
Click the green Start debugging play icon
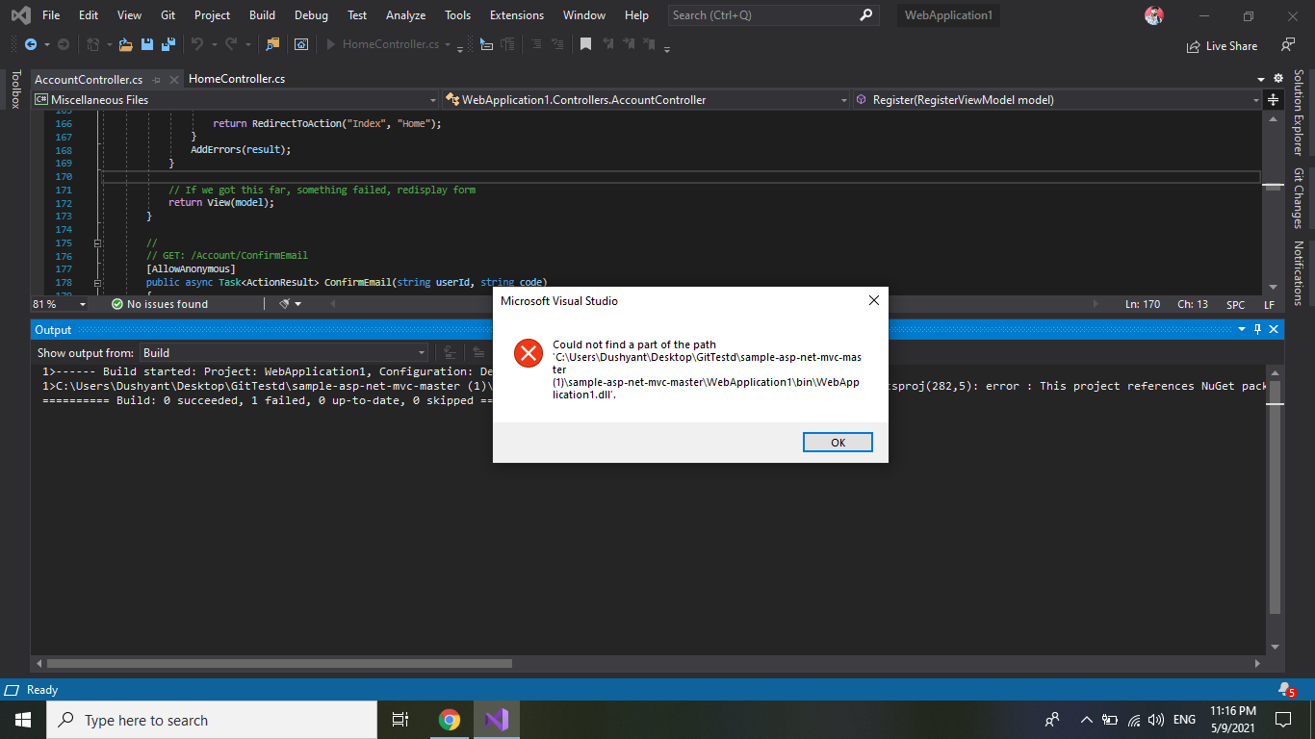coord(331,44)
